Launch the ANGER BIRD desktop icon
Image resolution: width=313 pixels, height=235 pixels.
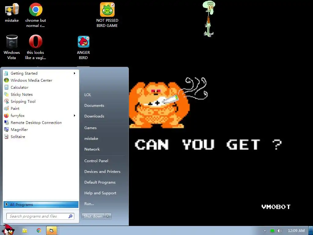click(83, 47)
